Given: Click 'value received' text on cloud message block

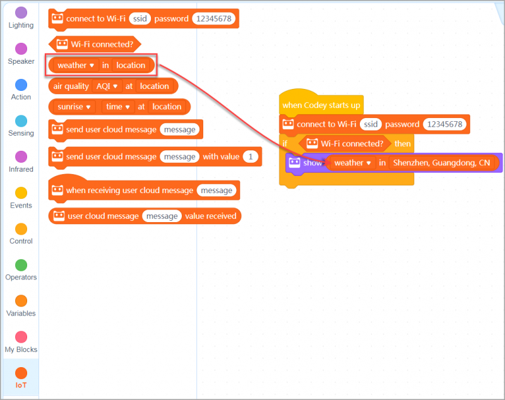Looking at the screenshot, I should click(x=211, y=216).
